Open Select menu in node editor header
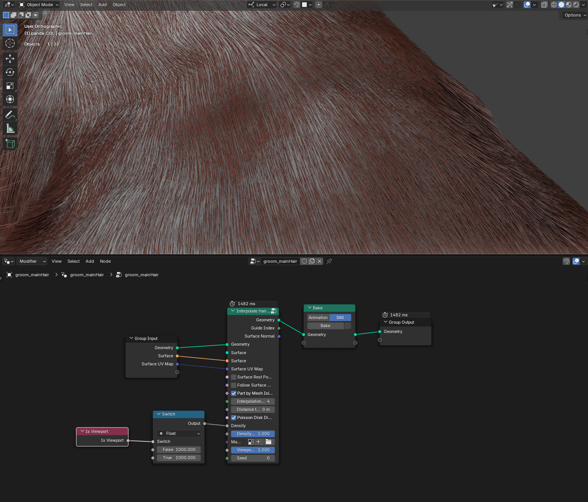The image size is (588, 502). (73, 261)
